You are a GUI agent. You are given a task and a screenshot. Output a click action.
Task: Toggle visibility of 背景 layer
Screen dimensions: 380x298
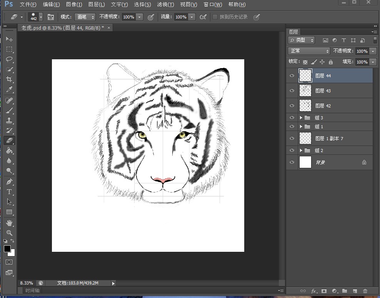click(292, 162)
